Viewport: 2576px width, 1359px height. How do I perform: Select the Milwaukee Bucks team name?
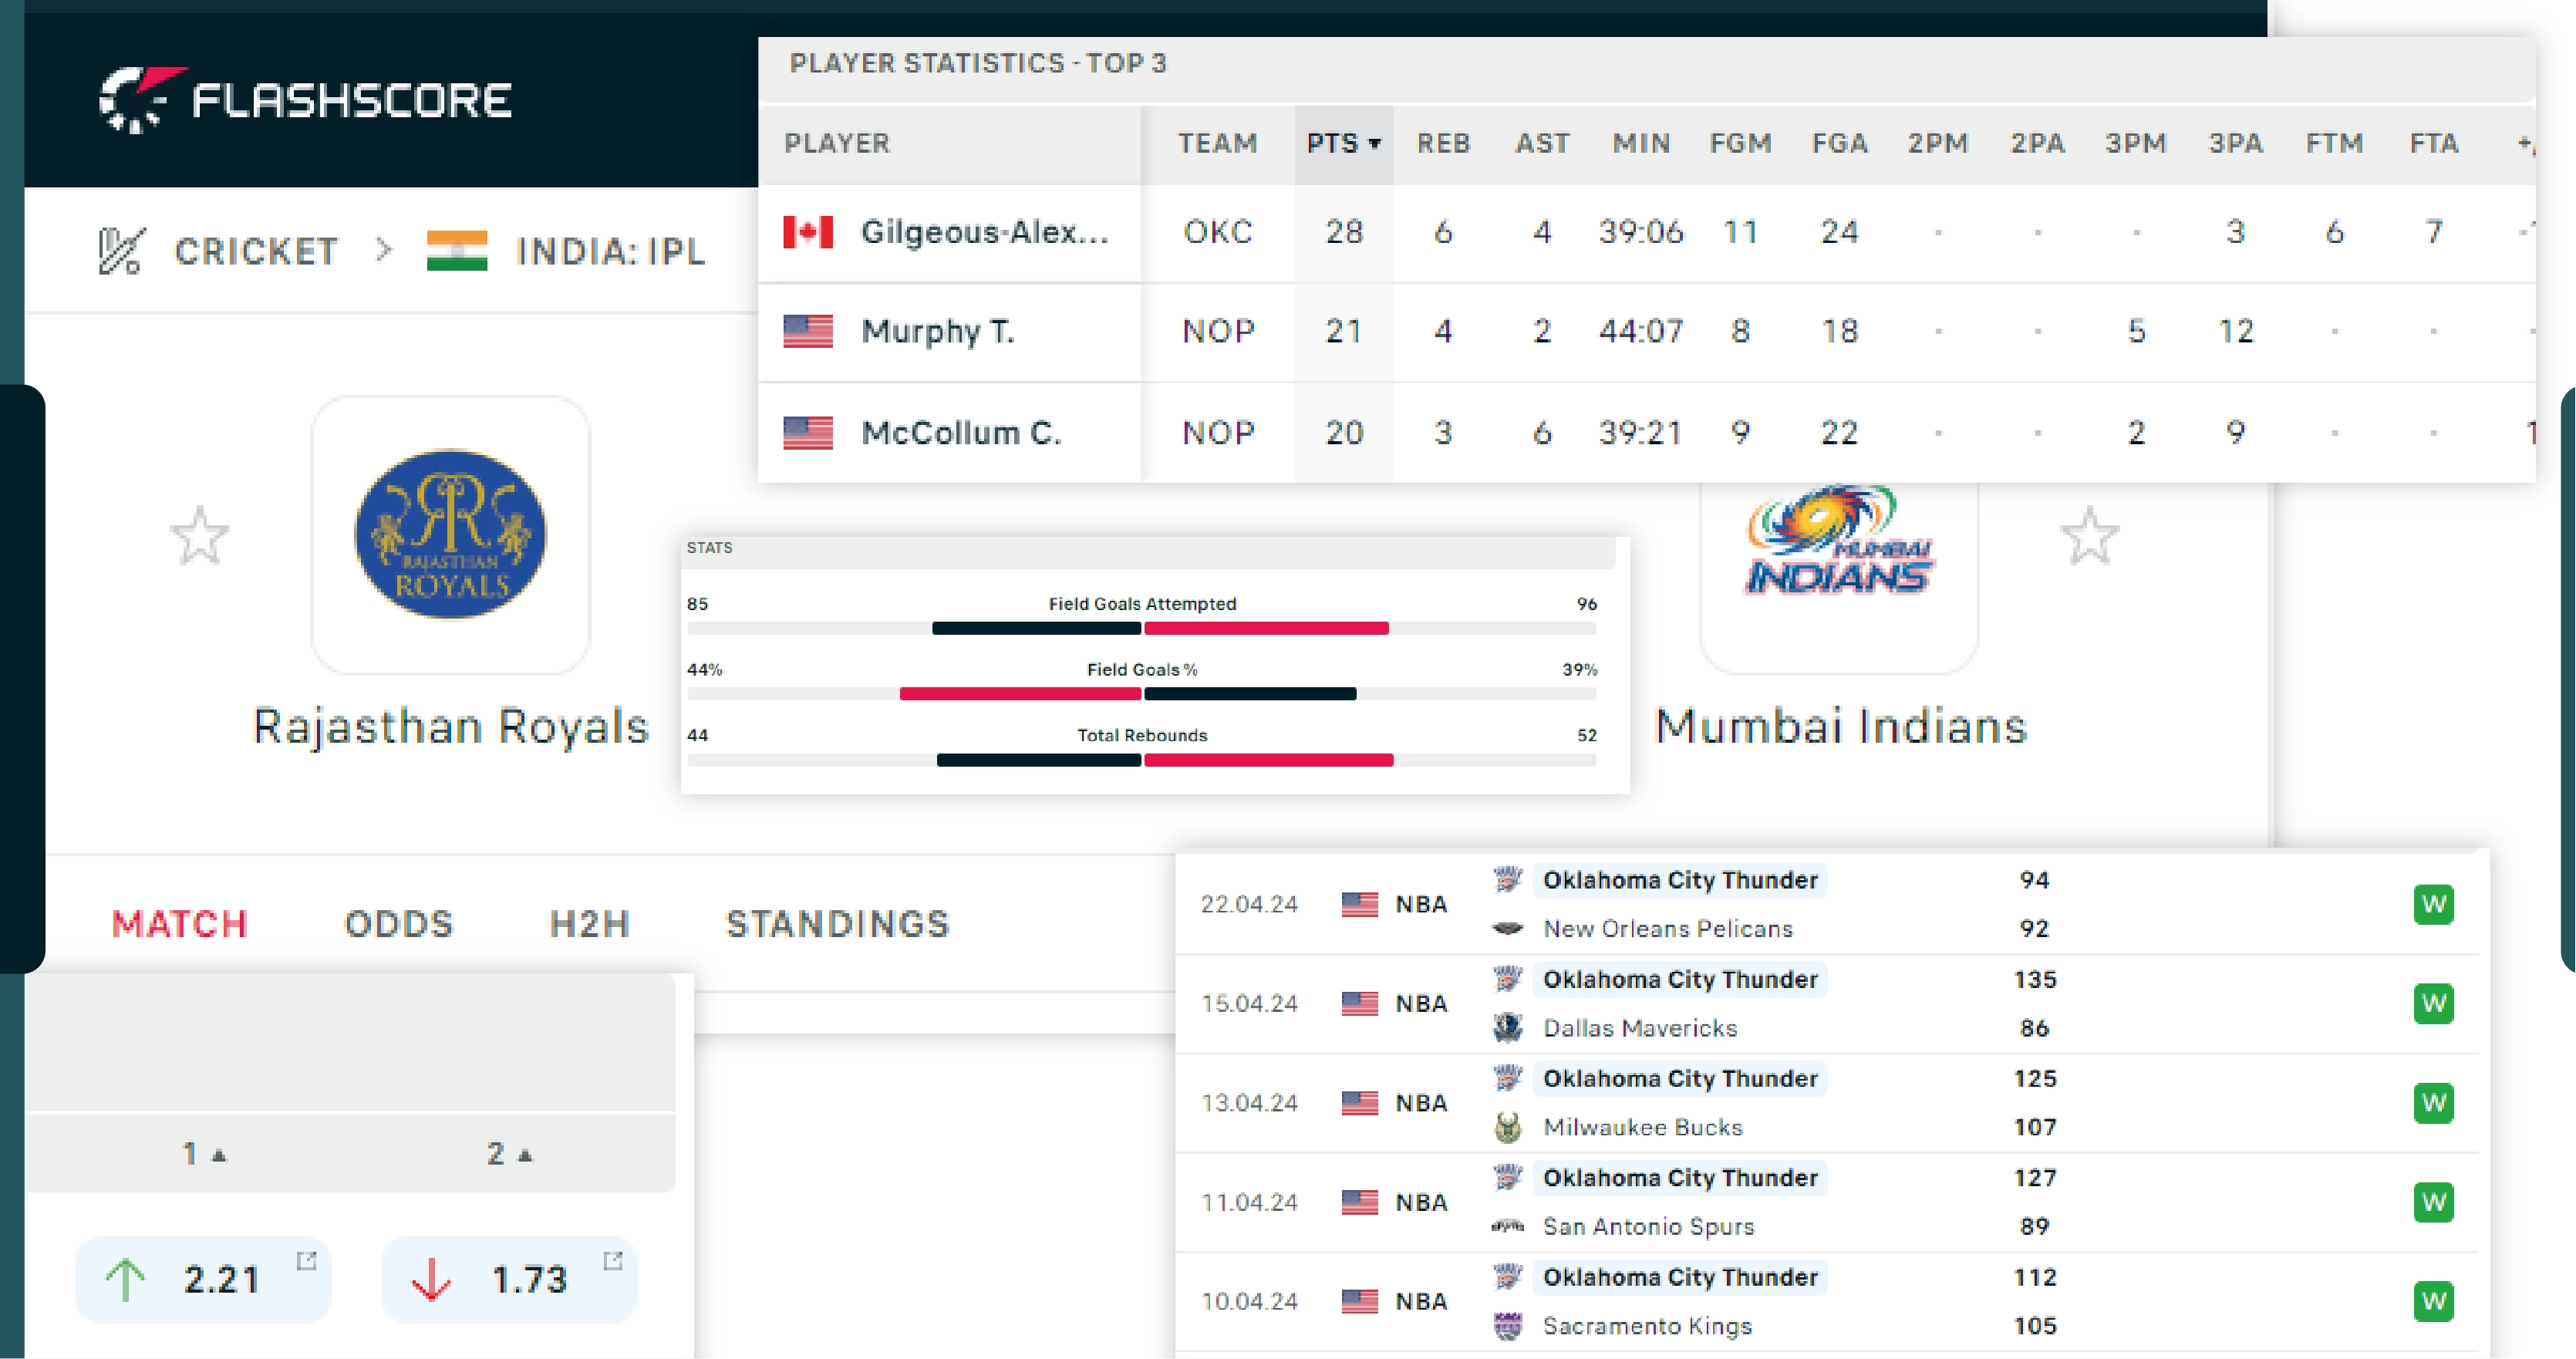pyautogui.click(x=1642, y=1127)
